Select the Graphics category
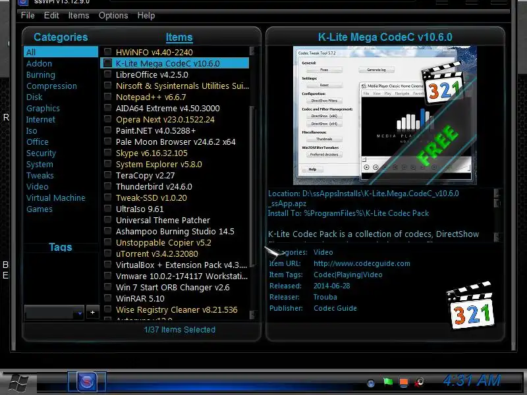Image resolution: width=527 pixels, height=395 pixels. tap(43, 108)
